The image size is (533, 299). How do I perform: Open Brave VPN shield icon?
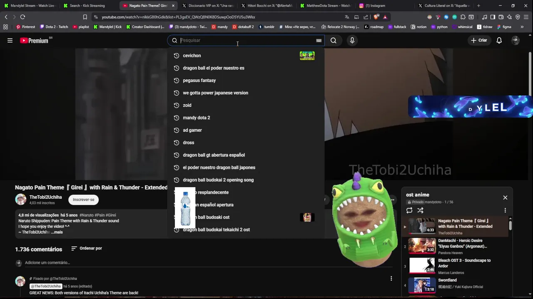(x=518, y=17)
